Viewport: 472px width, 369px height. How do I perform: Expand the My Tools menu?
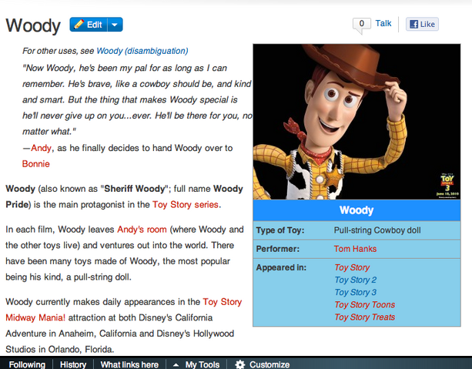[x=196, y=364]
